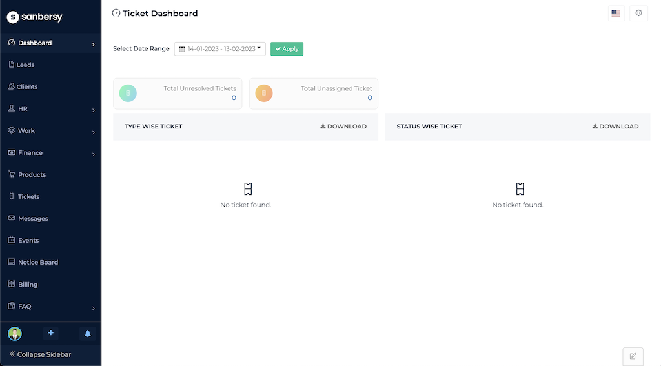Click the sticky note edit icon
Viewport: 661px width, 366px height.
tap(633, 356)
